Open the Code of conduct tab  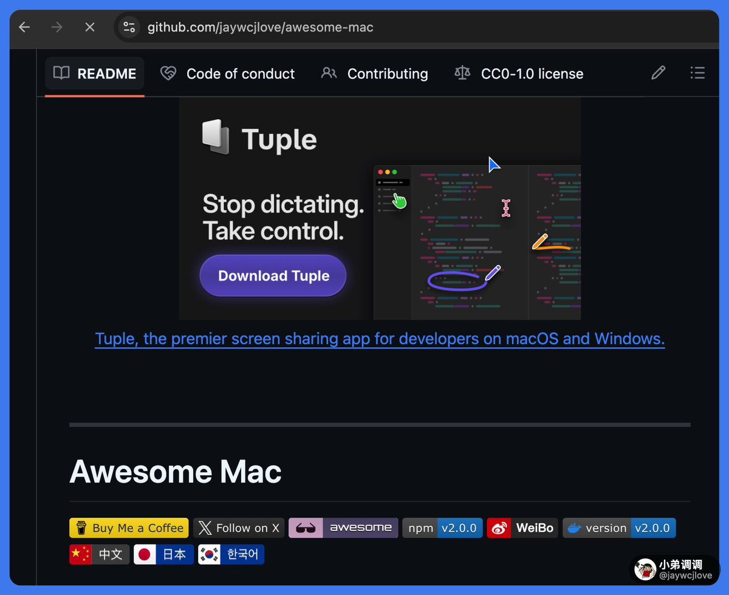pos(227,74)
